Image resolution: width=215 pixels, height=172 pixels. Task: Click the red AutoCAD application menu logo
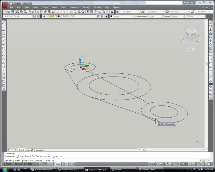click(x=4, y=4)
